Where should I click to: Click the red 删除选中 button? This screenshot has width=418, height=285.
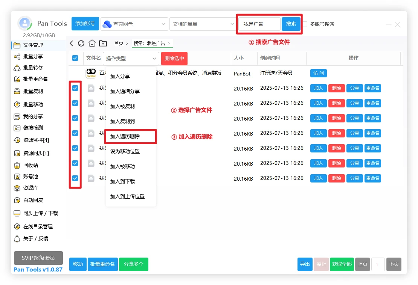point(174,58)
